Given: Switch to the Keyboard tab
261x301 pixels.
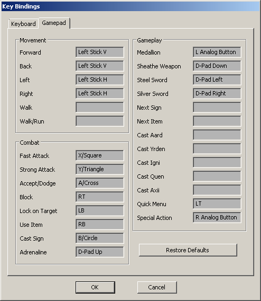Looking at the screenshot, I should coord(23,24).
